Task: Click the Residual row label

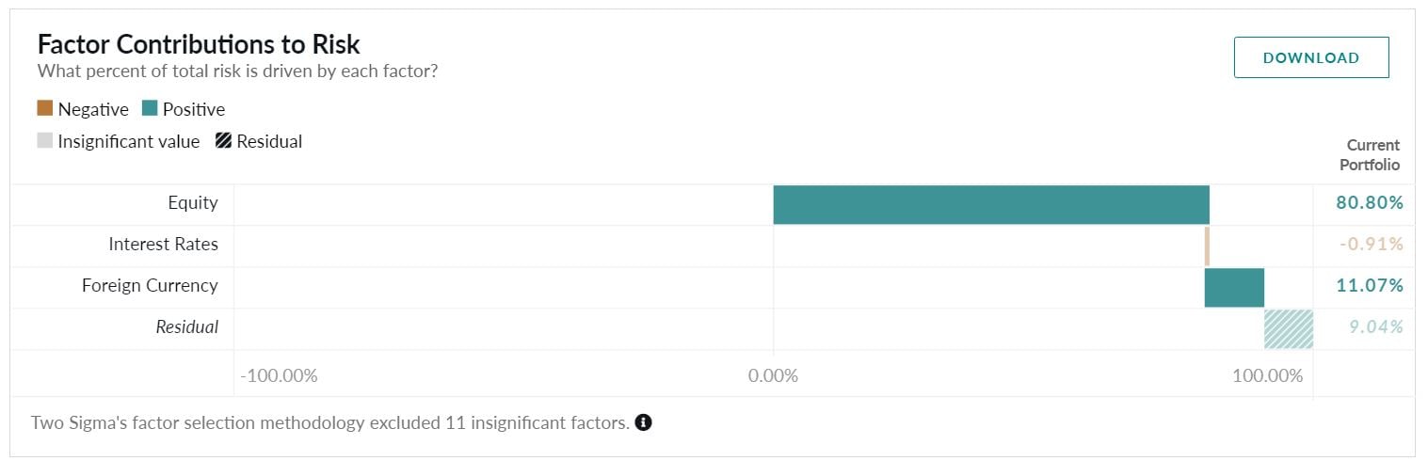Action: (x=187, y=327)
